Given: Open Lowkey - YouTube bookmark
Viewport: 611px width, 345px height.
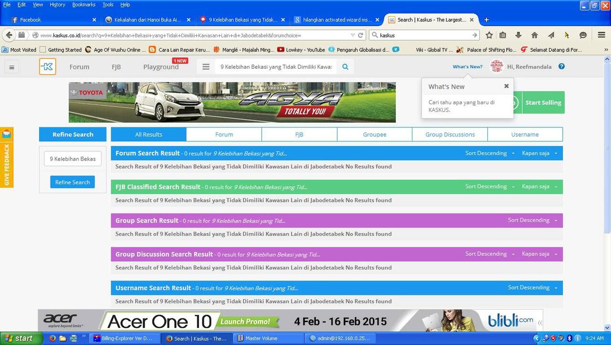Looking at the screenshot, I should 301,50.
